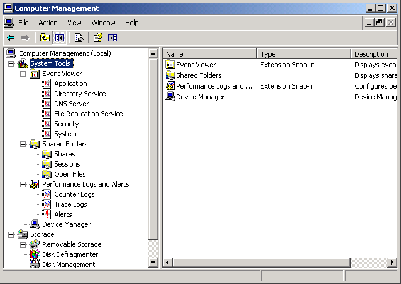Screen dimensions: 401x284
Task: Select the Disk Management tree item
Action: click(69, 265)
